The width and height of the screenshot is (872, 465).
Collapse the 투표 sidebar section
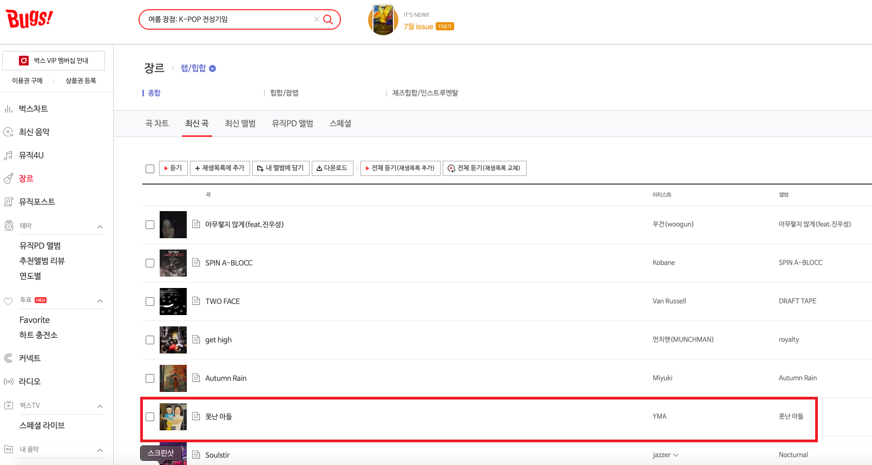tap(100, 300)
